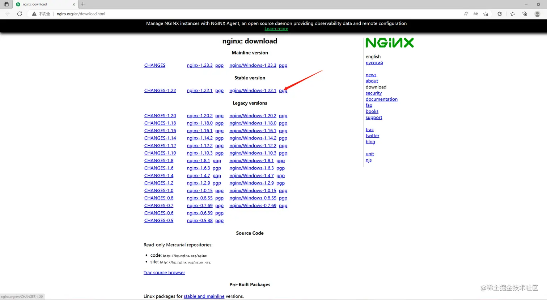The width and height of the screenshot is (547, 300).
Task: Open the collections icon
Action: (x=525, y=14)
